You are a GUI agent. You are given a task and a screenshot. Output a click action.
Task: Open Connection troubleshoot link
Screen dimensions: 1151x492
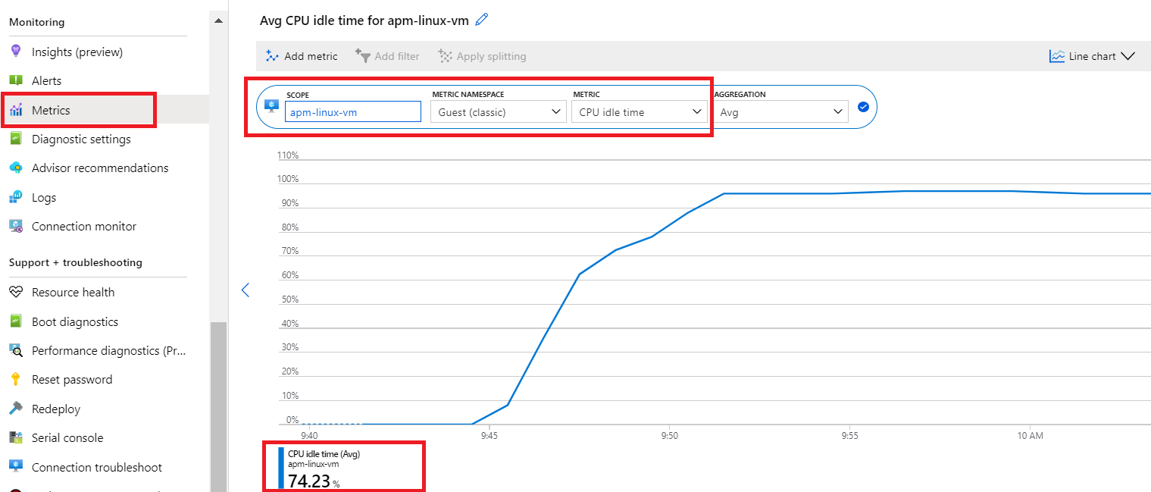tap(96, 467)
